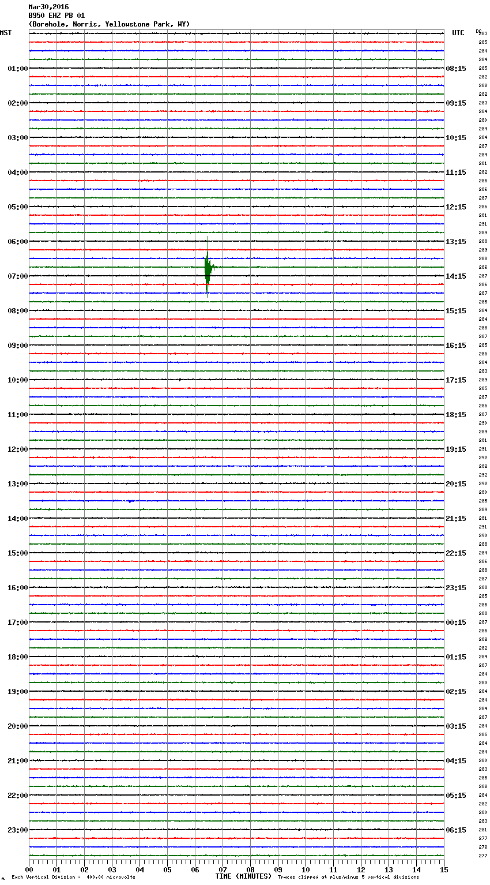Click the 12:15 UTC time label
Screen dimensions: 490x885
[x=456, y=207]
